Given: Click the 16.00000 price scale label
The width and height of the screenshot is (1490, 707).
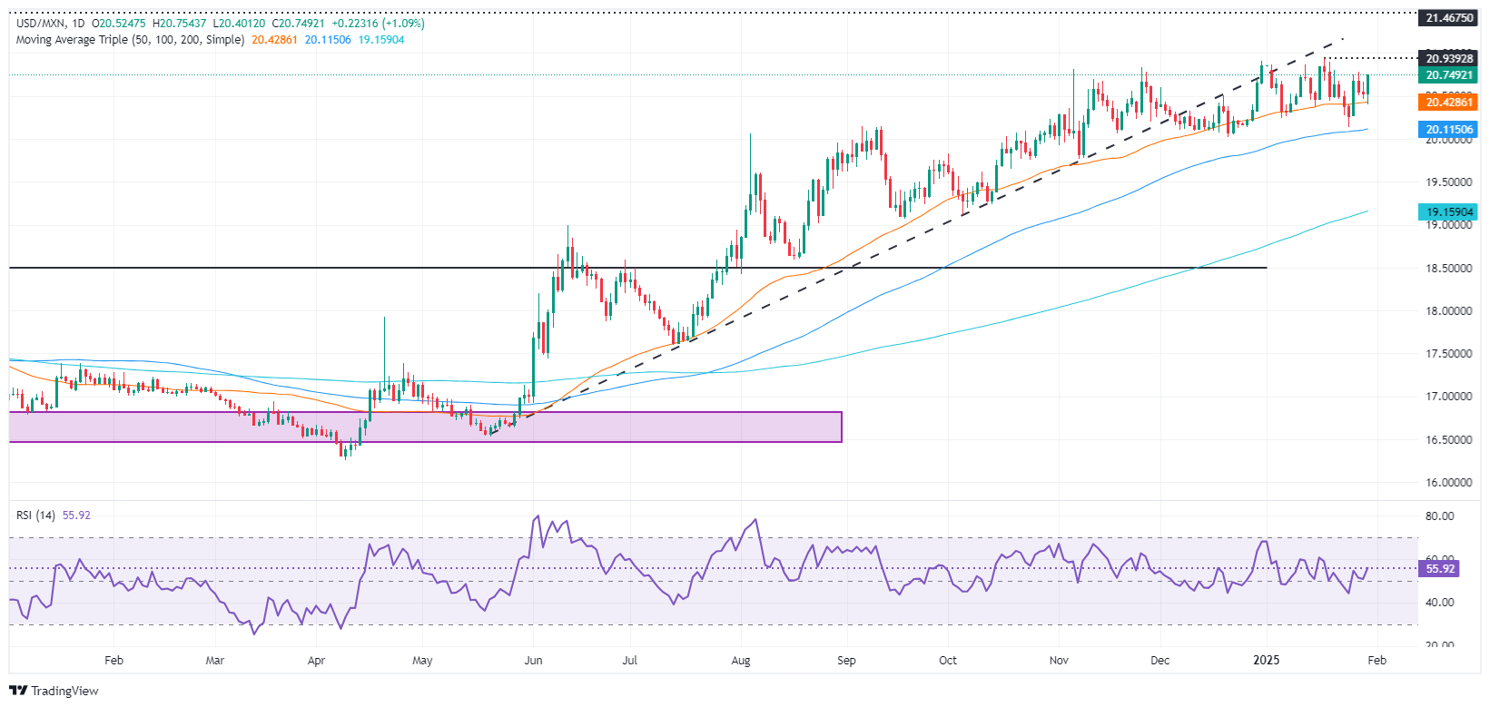Looking at the screenshot, I should [x=1448, y=483].
